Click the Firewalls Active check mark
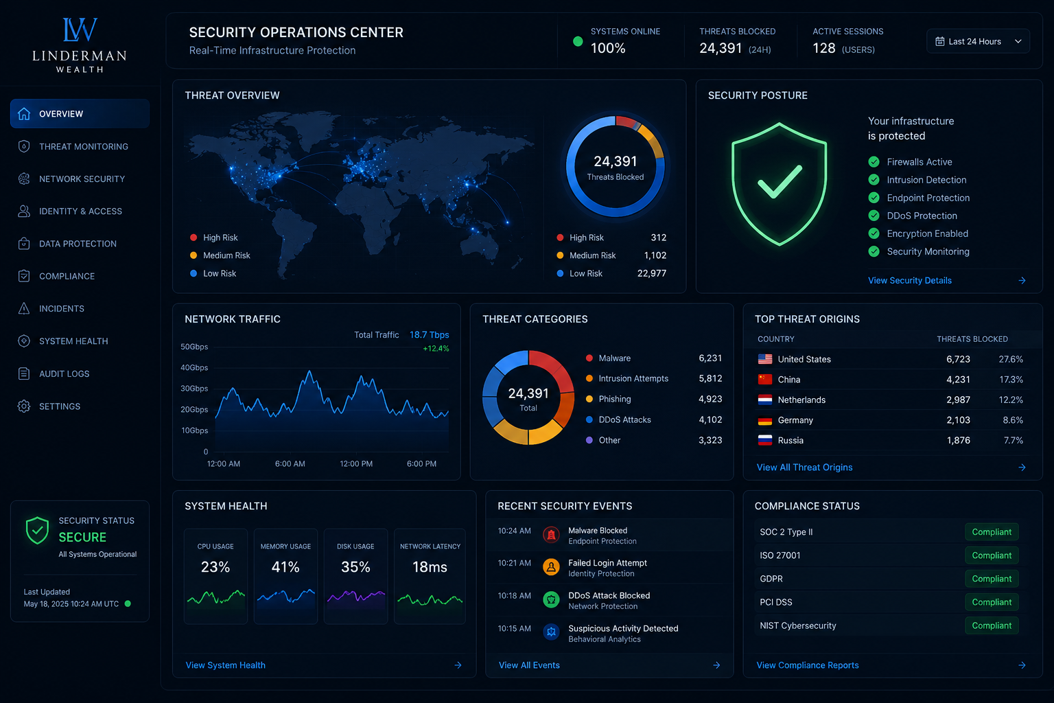Image resolution: width=1054 pixels, height=703 pixels. coord(874,162)
